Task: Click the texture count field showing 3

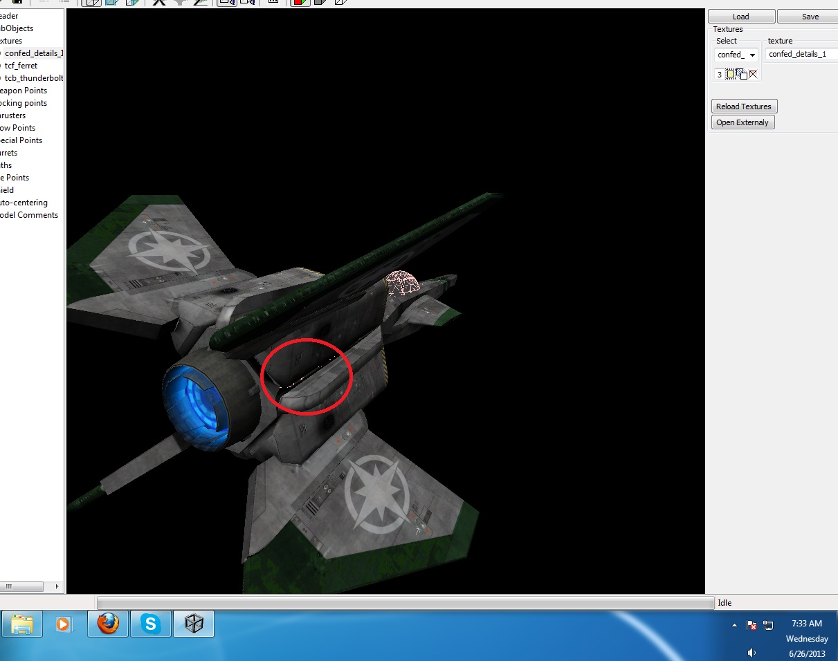Action: click(x=720, y=74)
